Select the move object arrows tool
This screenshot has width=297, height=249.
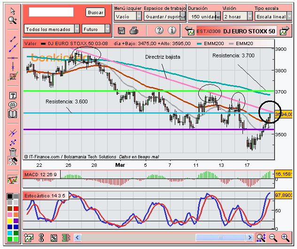(x=13, y=142)
